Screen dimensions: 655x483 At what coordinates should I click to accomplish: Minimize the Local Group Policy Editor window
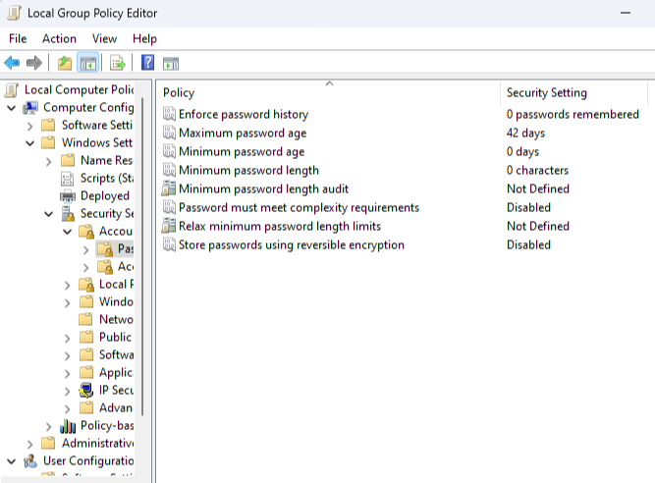coord(626,13)
